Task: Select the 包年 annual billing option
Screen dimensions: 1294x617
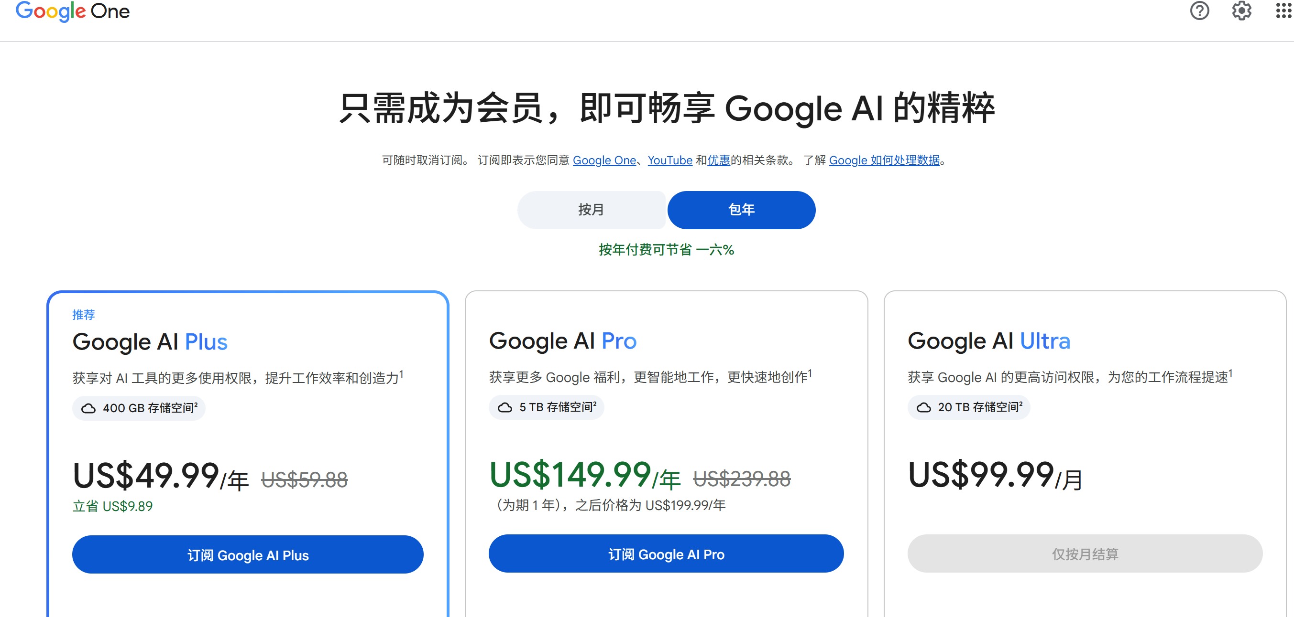Action: (x=741, y=210)
